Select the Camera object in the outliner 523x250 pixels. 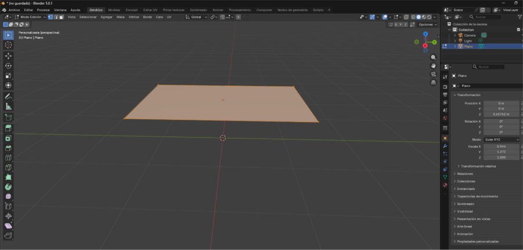(x=470, y=35)
